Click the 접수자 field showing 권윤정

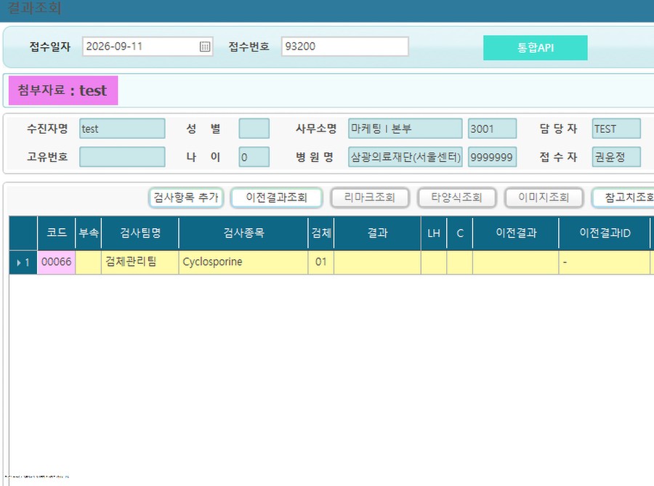tap(616, 157)
